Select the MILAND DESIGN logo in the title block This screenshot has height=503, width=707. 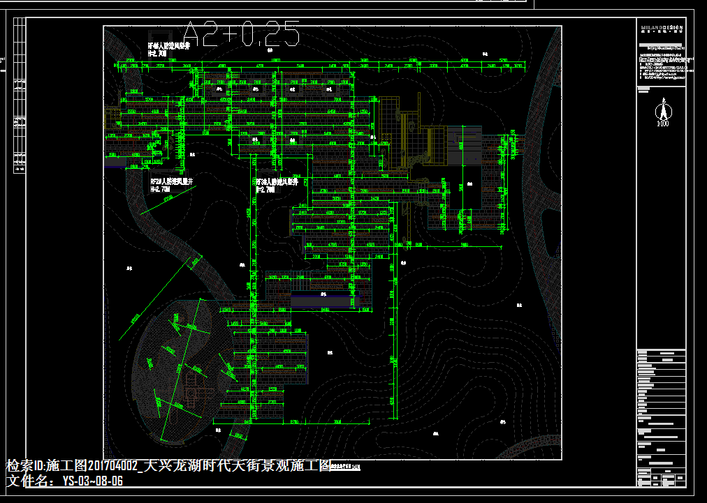662,30
